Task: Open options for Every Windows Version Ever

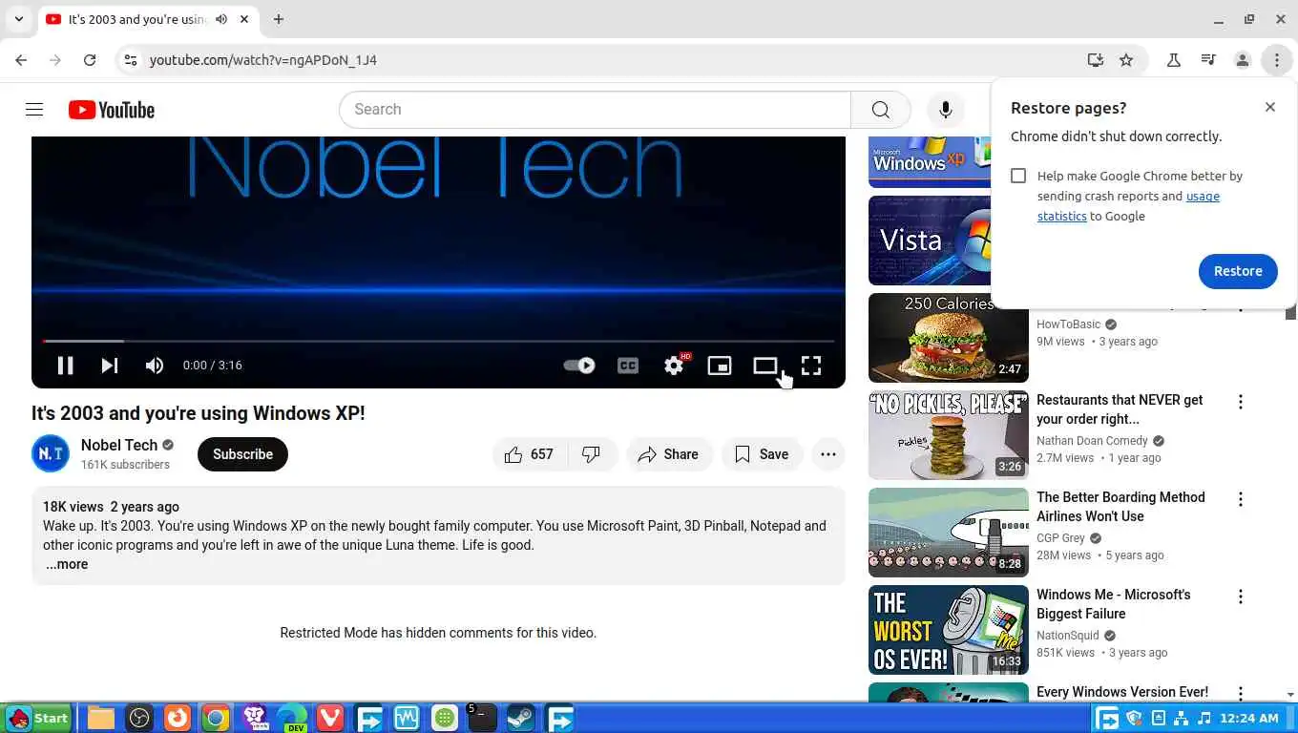Action: point(1241,694)
